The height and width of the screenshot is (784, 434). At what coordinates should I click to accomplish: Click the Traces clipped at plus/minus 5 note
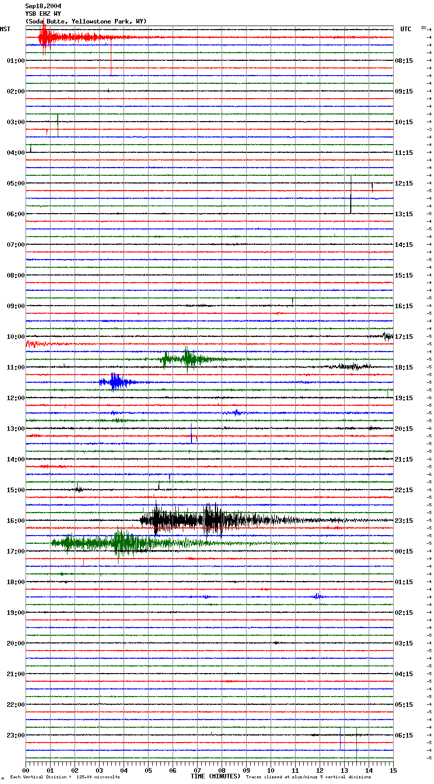(308, 777)
